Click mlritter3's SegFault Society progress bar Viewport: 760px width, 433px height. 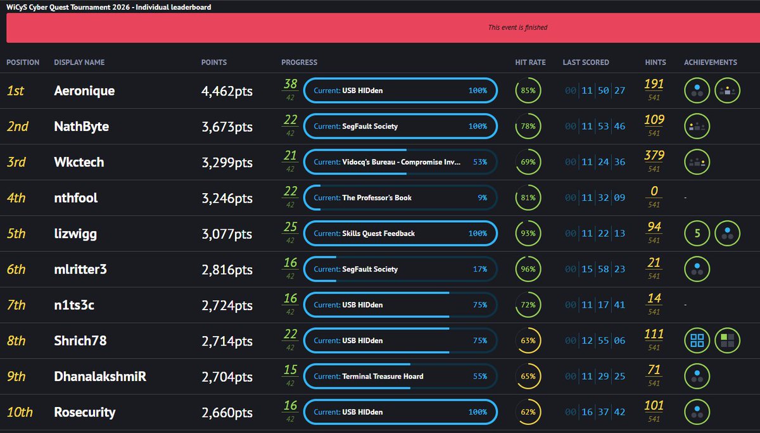[400, 269]
